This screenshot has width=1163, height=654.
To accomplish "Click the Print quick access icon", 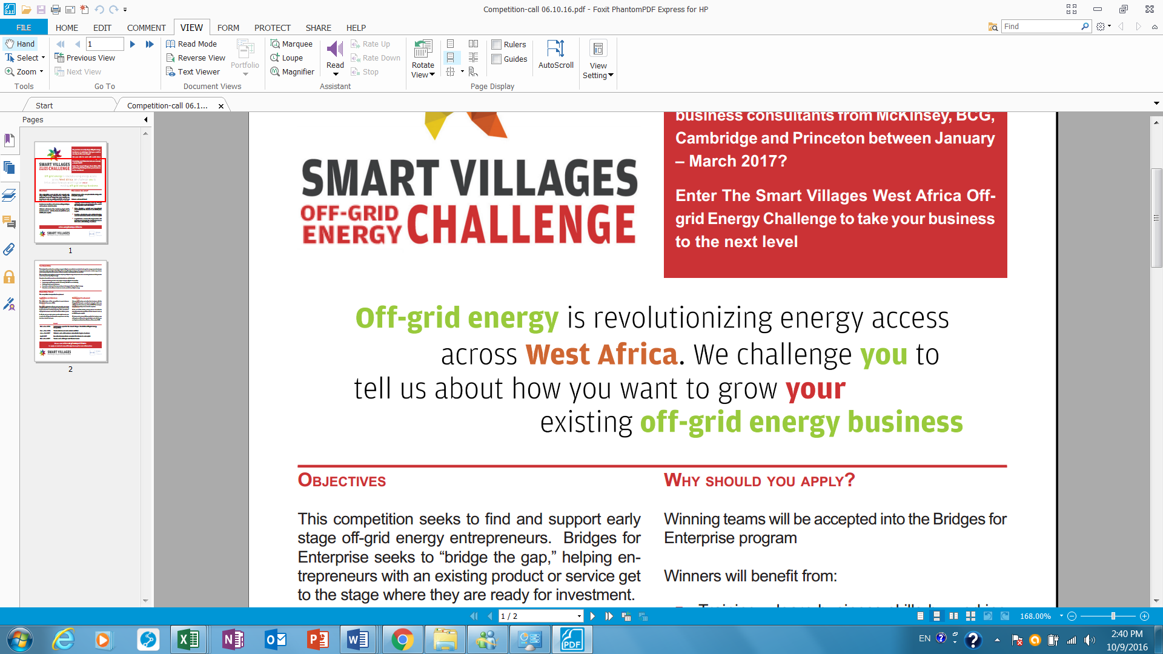I will click(55, 9).
